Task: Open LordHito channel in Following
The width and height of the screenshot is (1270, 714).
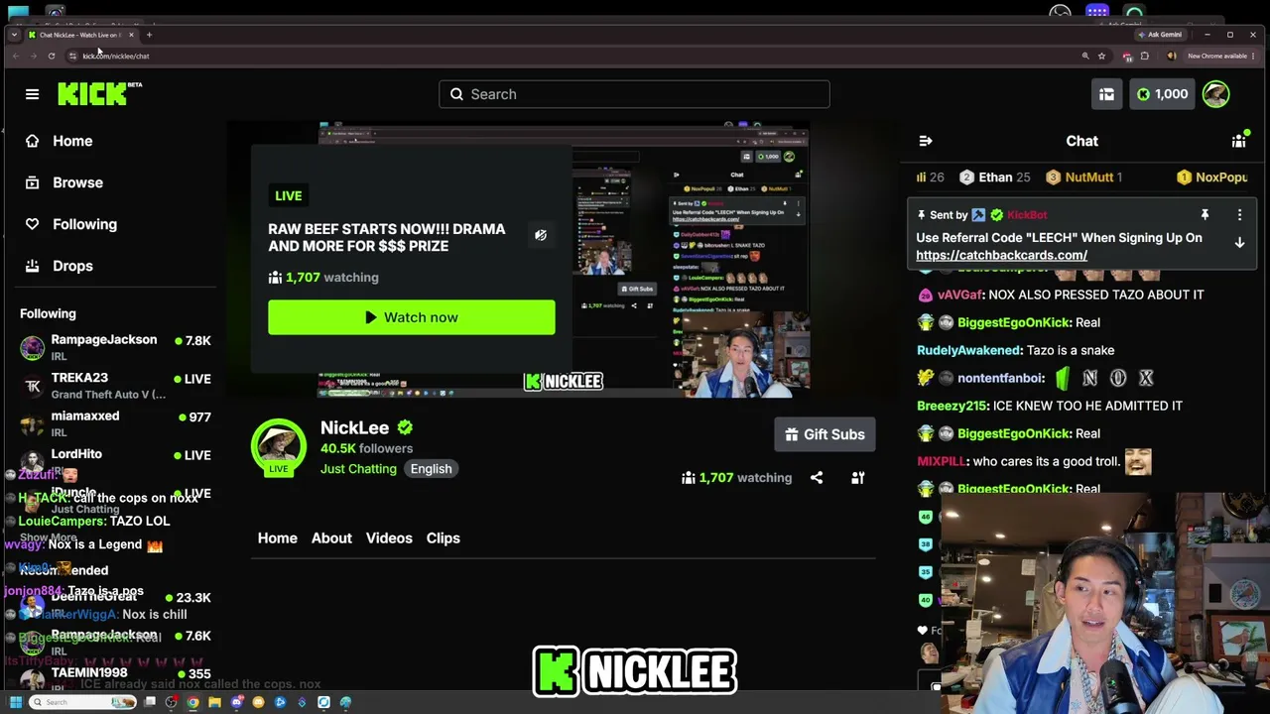Action: pos(116,460)
